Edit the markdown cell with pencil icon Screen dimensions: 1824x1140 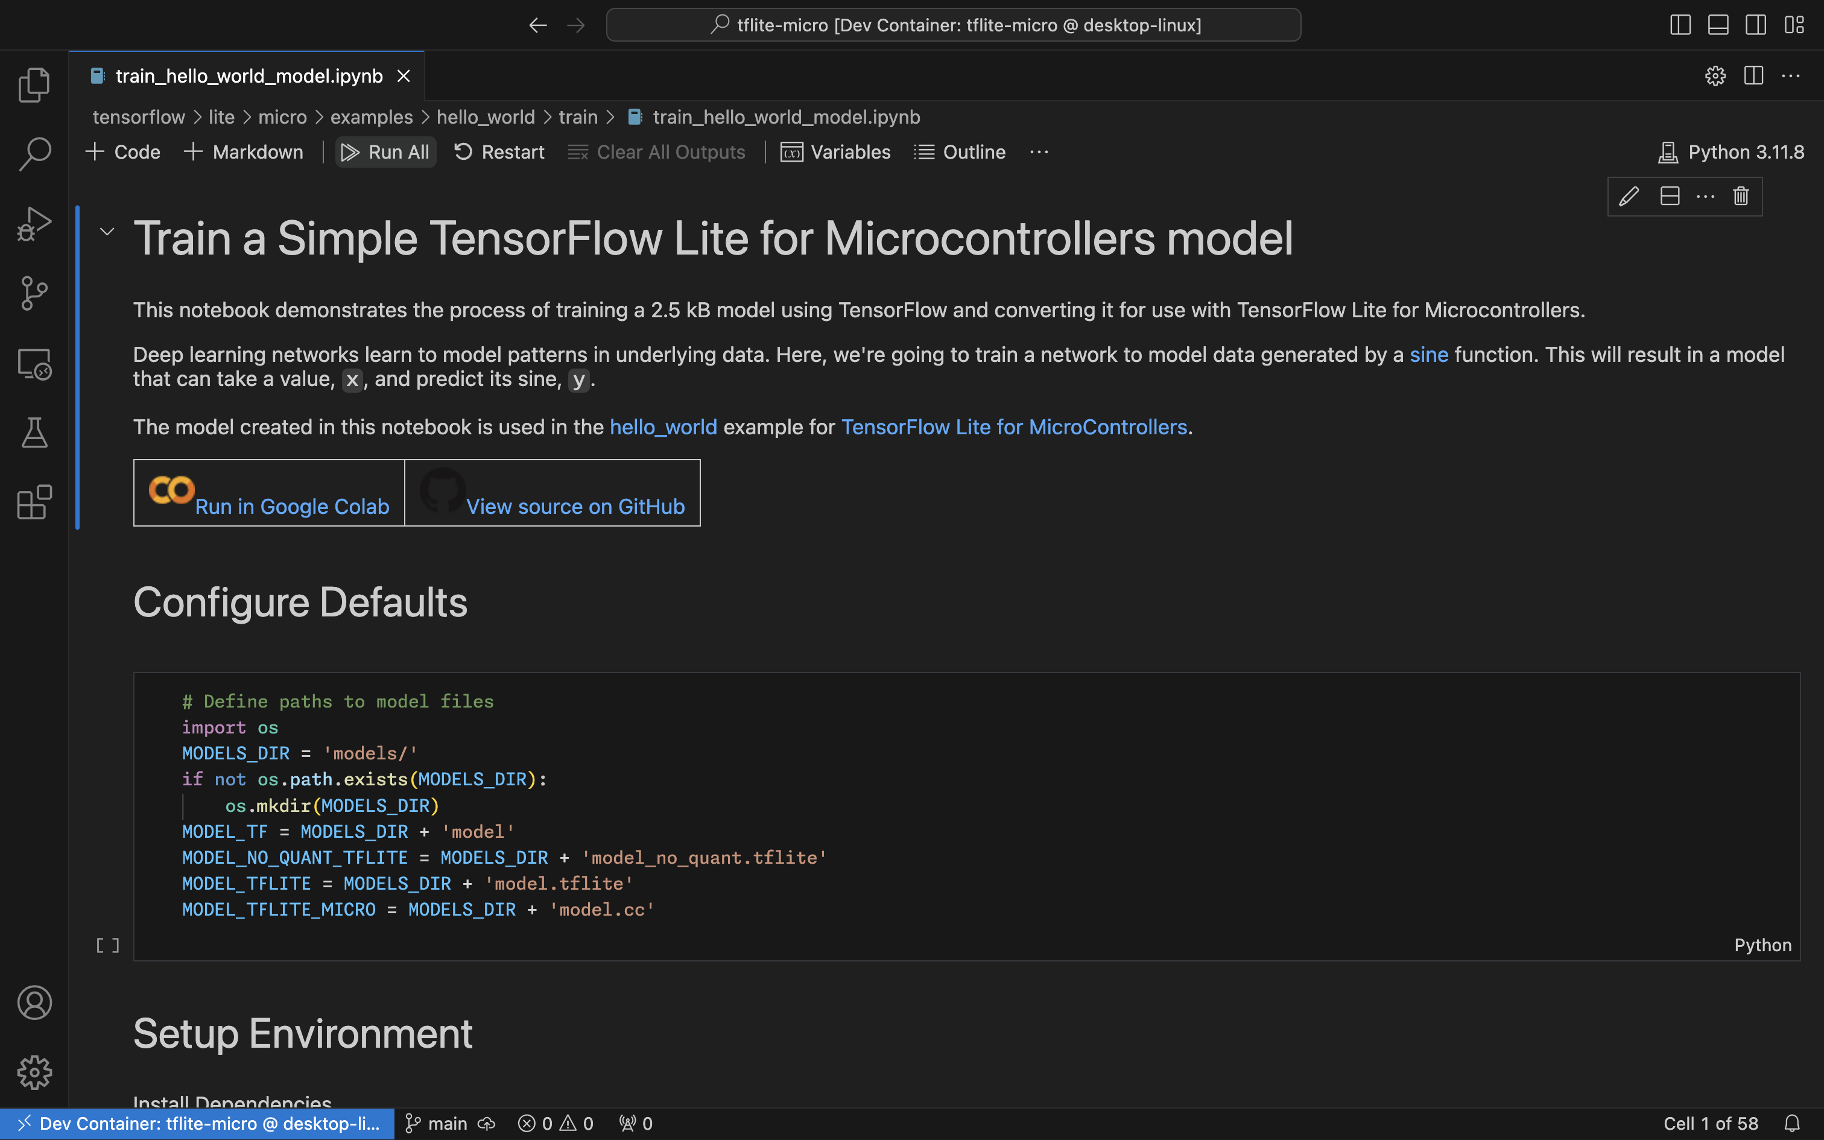pyautogui.click(x=1629, y=197)
